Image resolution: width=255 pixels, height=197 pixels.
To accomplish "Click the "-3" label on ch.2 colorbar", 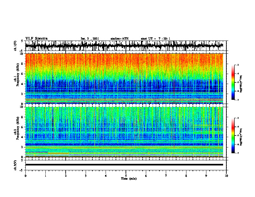I will [x=238, y=118].
